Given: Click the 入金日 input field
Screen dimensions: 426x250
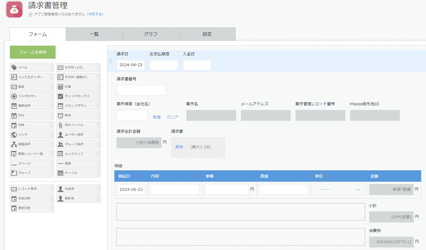Looking at the screenshot, I should coord(197,65).
